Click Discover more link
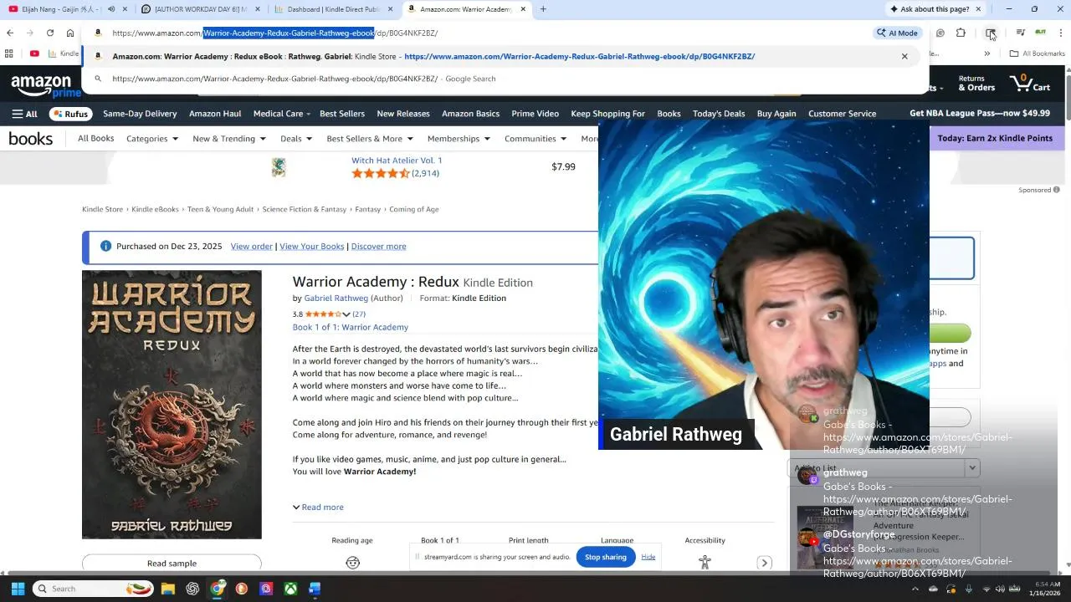Image resolution: width=1071 pixels, height=602 pixels. click(x=378, y=247)
